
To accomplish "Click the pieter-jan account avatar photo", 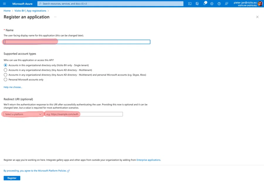I will tap(260, 4).
